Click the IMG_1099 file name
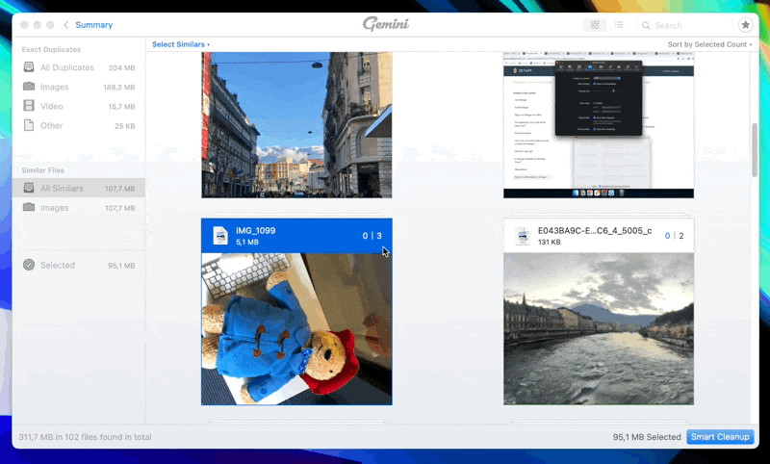This screenshot has width=770, height=464. click(x=255, y=230)
